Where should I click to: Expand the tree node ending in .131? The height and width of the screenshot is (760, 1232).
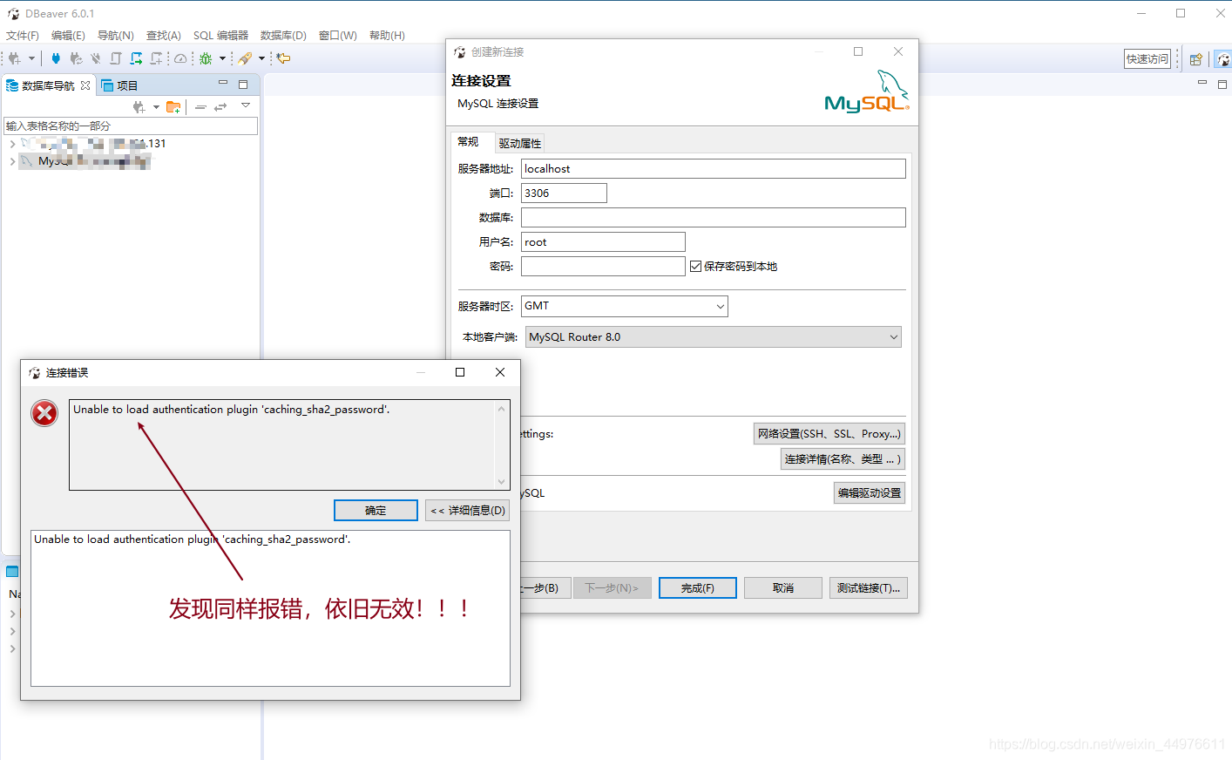[x=12, y=144]
